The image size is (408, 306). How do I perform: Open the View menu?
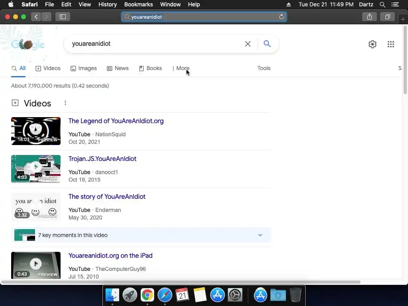(x=84, y=4)
